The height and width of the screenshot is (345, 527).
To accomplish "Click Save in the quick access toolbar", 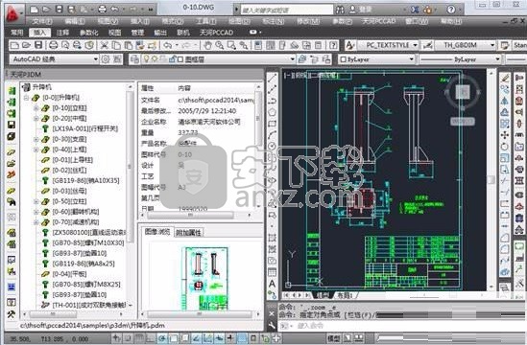I will click(x=60, y=10).
